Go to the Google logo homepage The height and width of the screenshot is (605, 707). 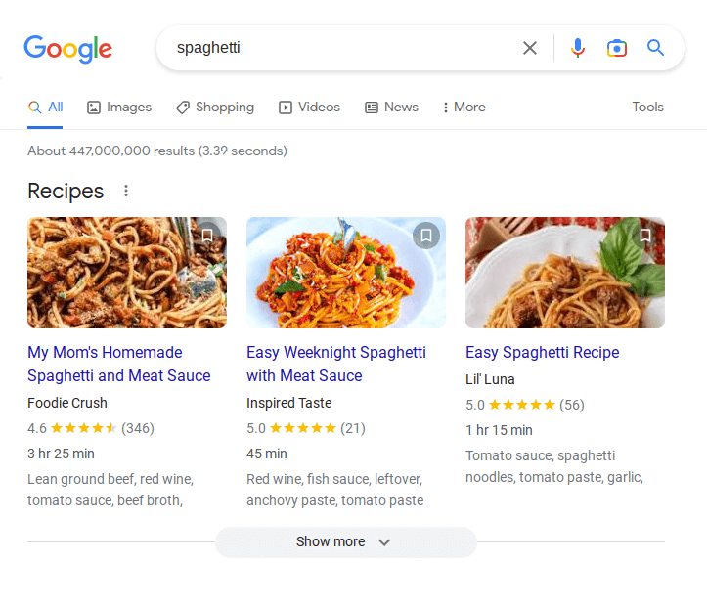(68, 48)
